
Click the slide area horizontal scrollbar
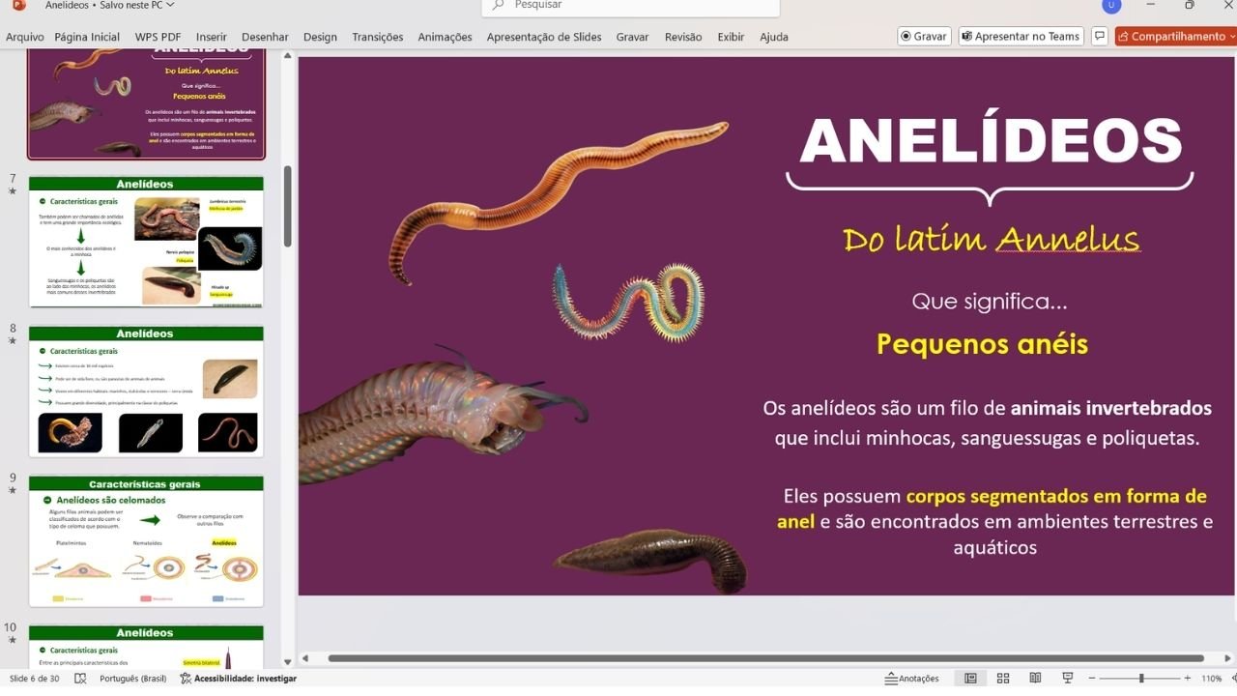[x=765, y=658]
